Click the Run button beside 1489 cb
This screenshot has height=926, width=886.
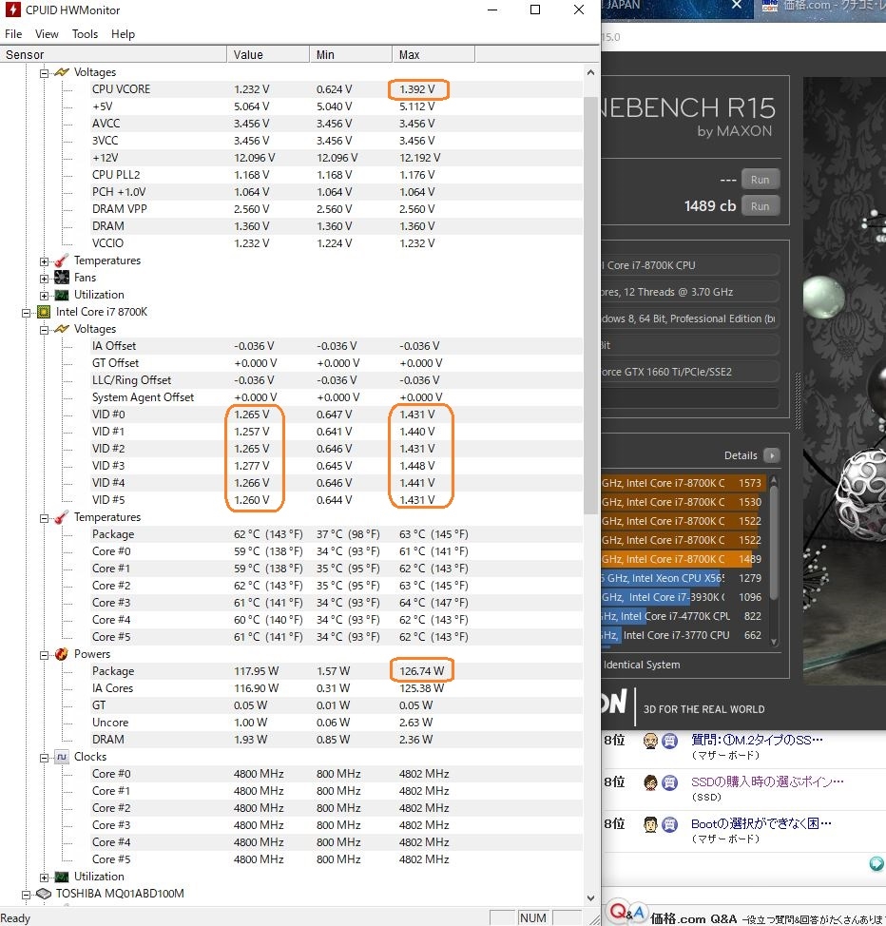[761, 206]
